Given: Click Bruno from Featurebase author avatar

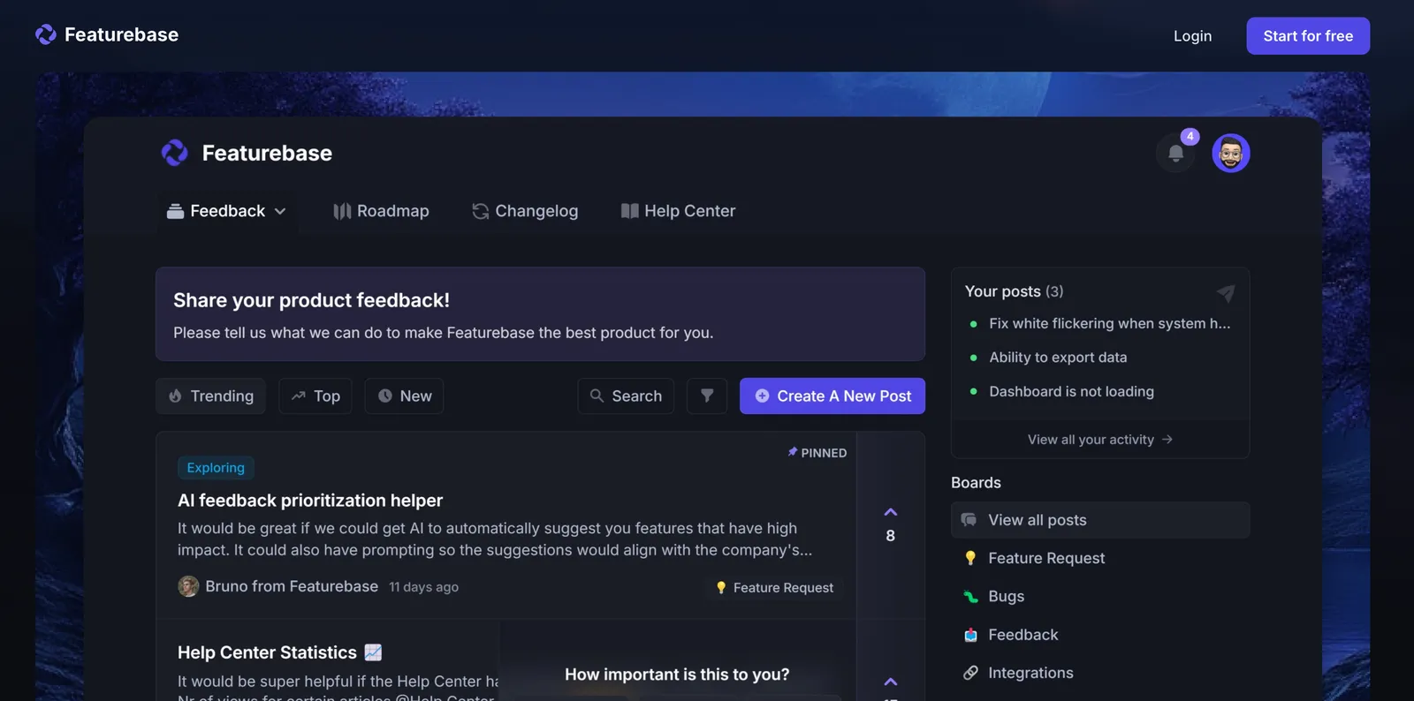Looking at the screenshot, I should tap(188, 586).
